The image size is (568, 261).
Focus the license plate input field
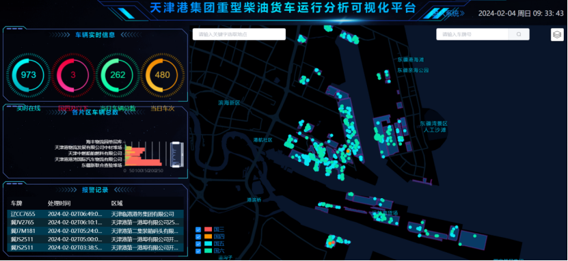[472, 34]
